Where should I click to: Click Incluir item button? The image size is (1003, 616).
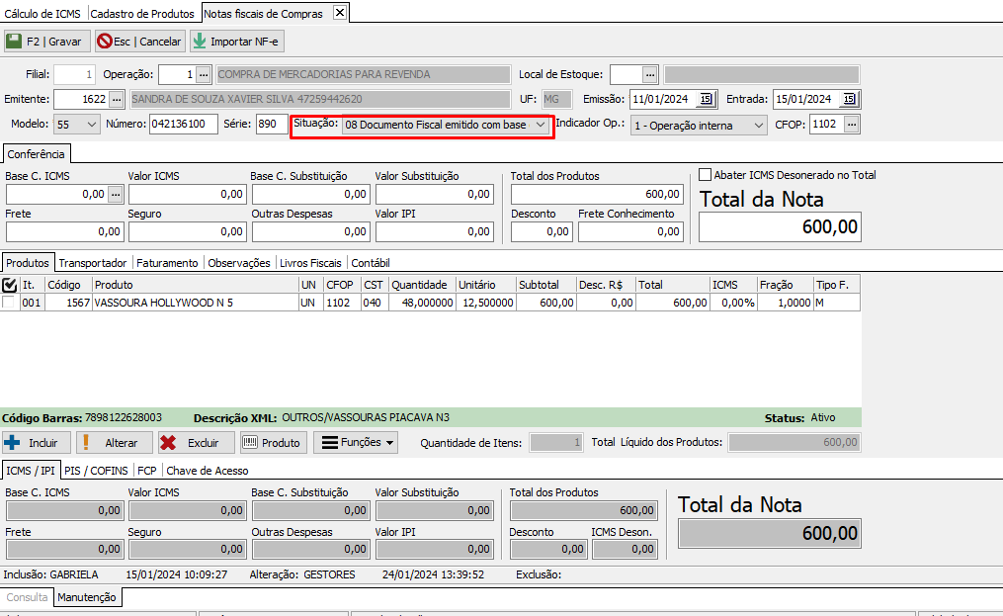click(34, 443)
